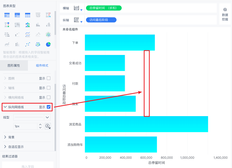Click the 浏览商品 bar in chart
This screenshot has height=168, width=232.
point(146,124)
